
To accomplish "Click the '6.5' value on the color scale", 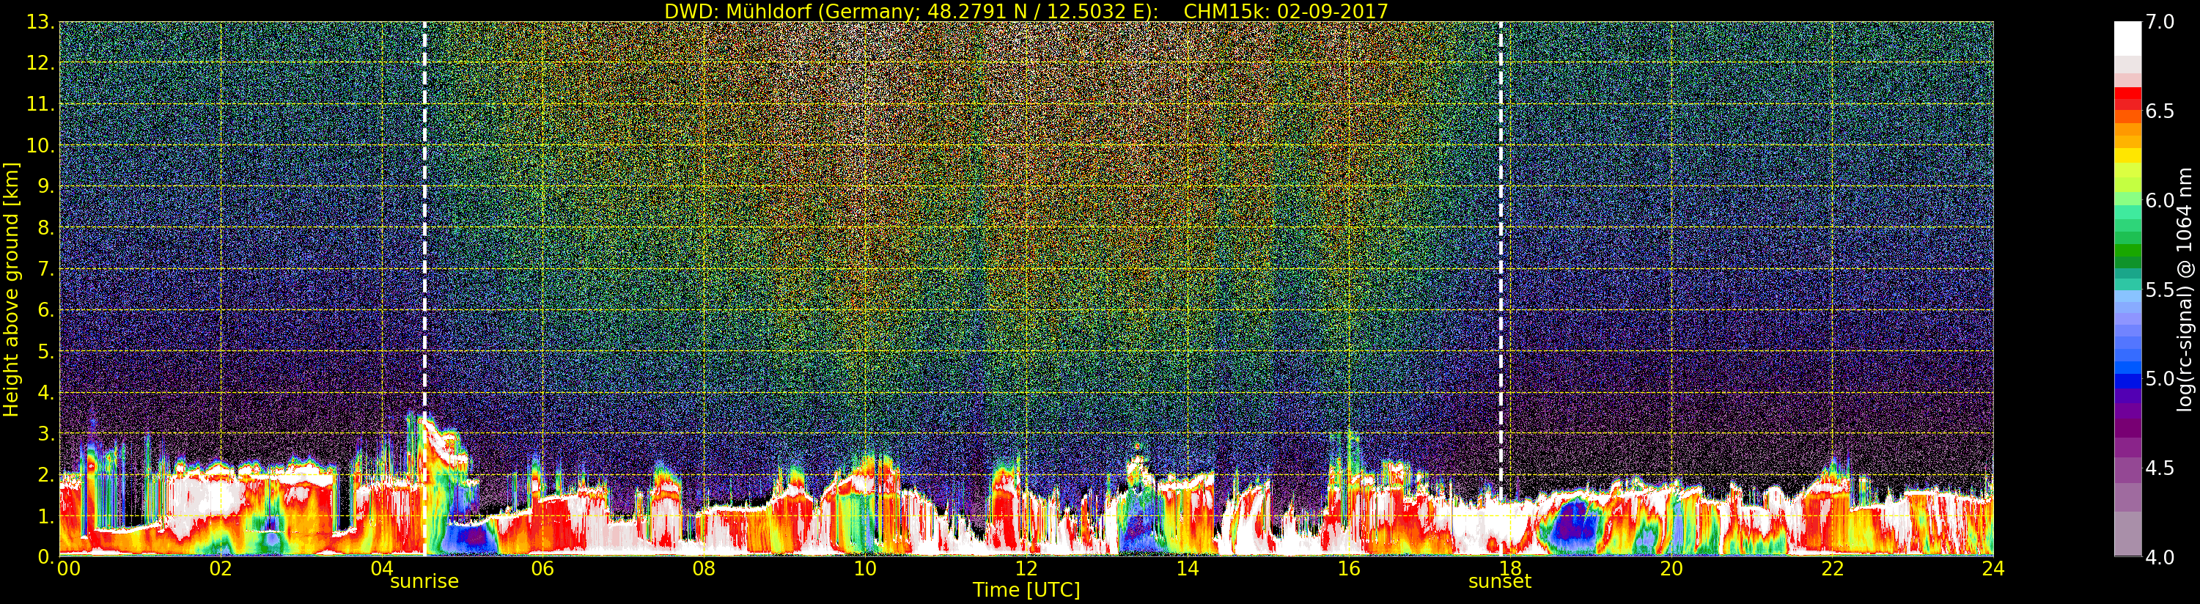I will pyautogui.click(x=2160, y=111).
